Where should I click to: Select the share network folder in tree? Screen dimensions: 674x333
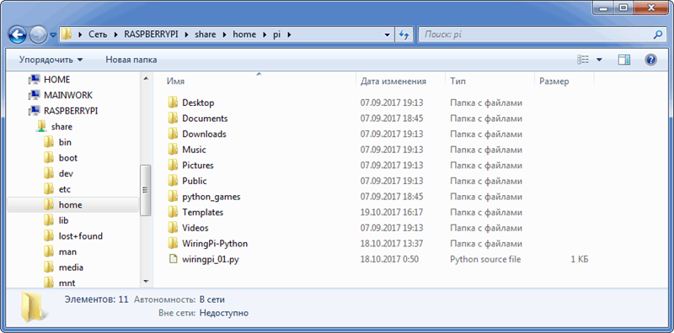(x=55, y=127)
